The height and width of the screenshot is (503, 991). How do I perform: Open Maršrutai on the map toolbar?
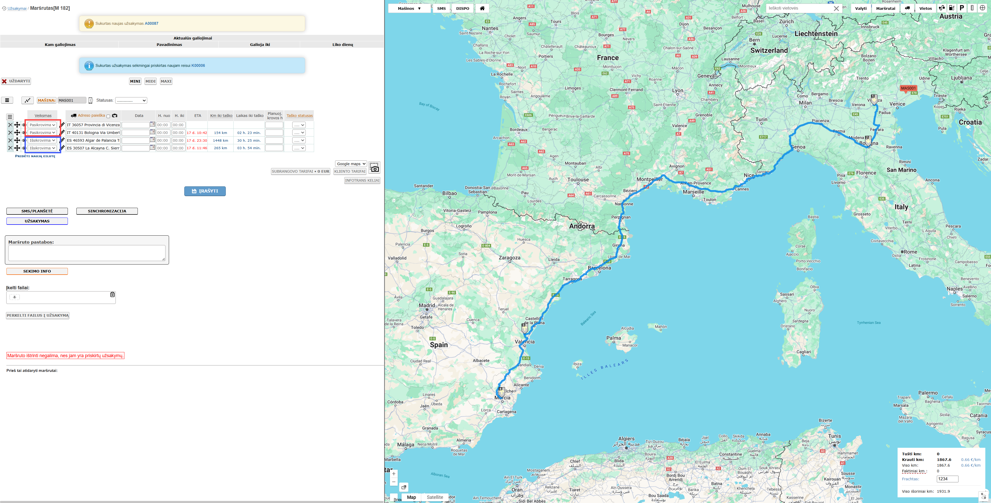click(x=886, y=9)
